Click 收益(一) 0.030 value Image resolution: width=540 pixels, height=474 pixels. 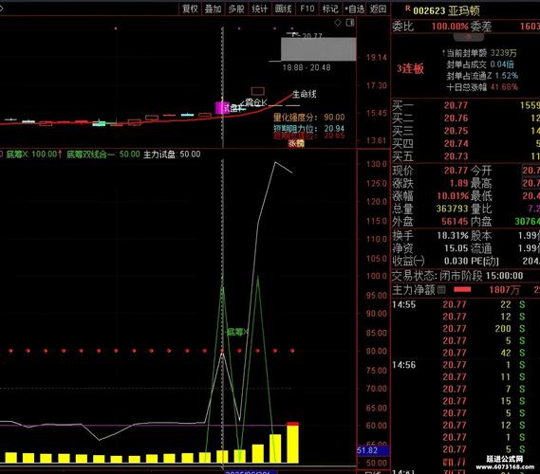[456, 261]
